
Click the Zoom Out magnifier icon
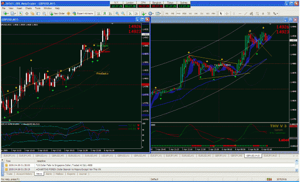click(x=123, y=13)
